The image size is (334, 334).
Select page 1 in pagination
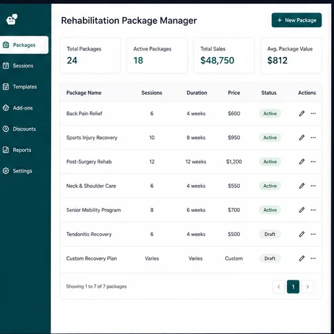[x=293, y=286]
